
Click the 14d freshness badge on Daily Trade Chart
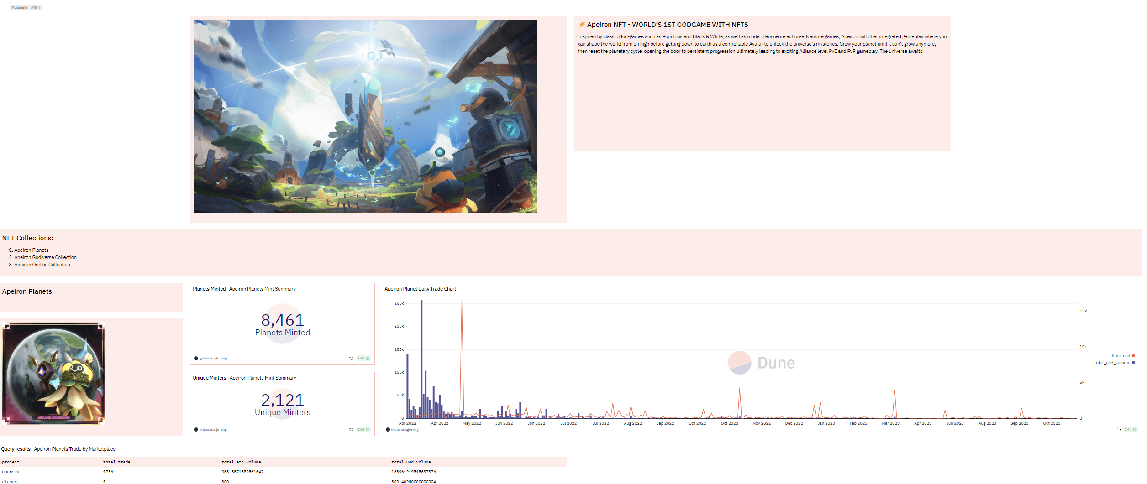pyautogui.click(x=1131, y=429)
